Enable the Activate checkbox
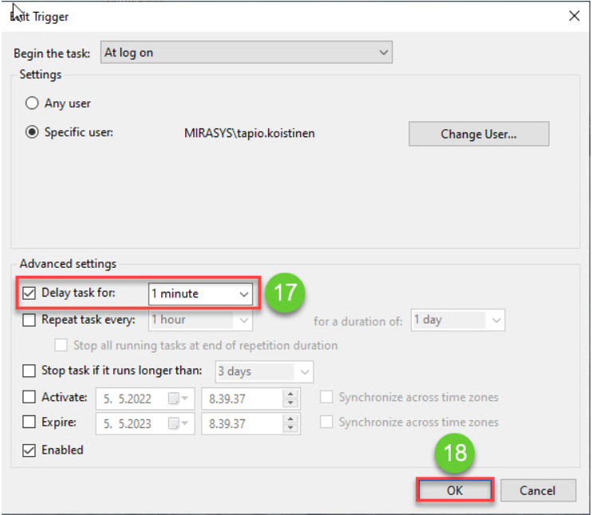This screenshot has width=592, height=515. 29,397
